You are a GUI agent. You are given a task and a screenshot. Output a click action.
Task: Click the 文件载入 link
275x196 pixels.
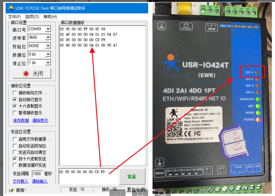pos(20,181)
